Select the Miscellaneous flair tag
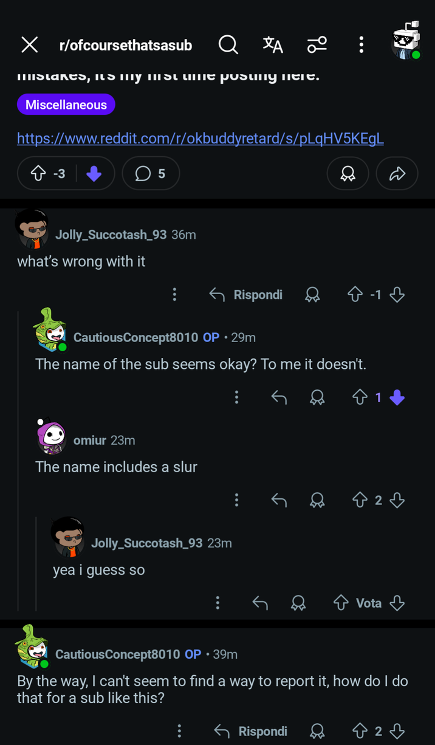This screenshot has height=745, width=435. 66,104
